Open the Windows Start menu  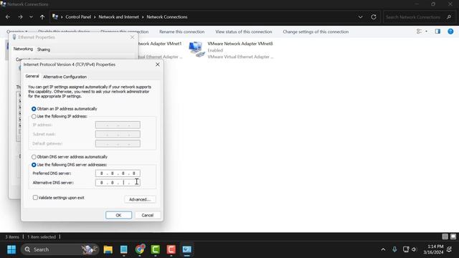click(x=11, y=249)
